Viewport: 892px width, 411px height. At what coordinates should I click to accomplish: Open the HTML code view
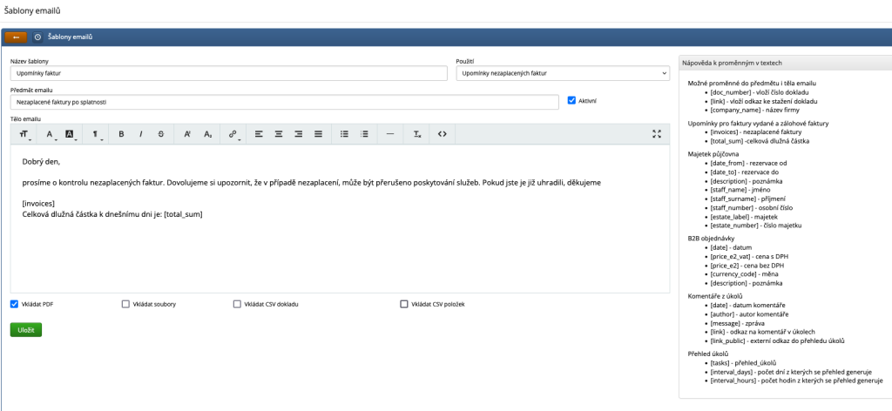pos(443,134)
